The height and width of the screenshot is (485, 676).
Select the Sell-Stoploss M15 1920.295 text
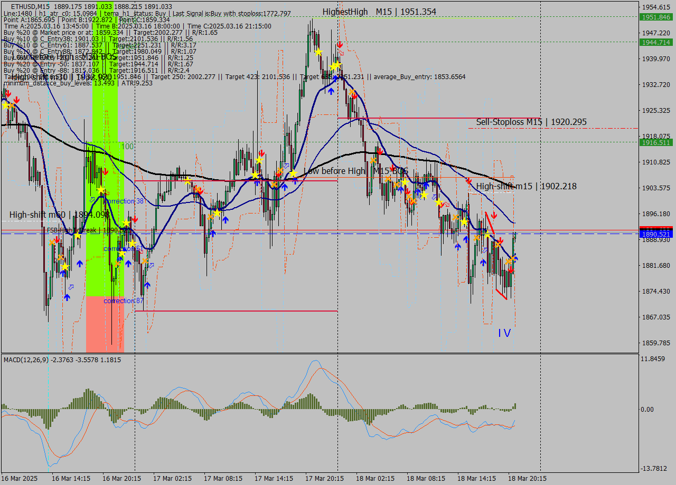pos(531,122)
